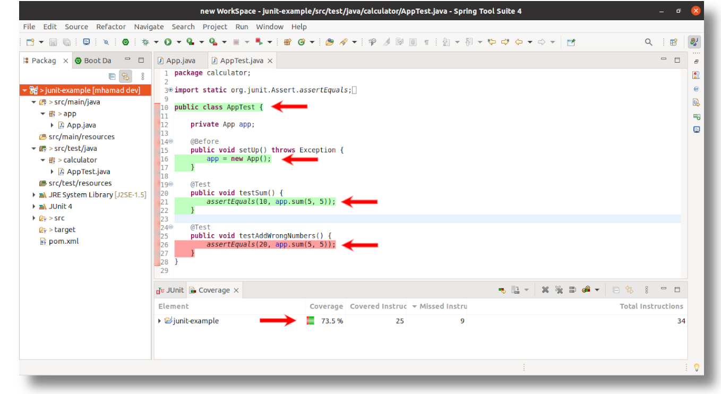Collapse the src/main/java folder
The height and width of the screenshot is (394, 721).
click(x=34, y=102)
